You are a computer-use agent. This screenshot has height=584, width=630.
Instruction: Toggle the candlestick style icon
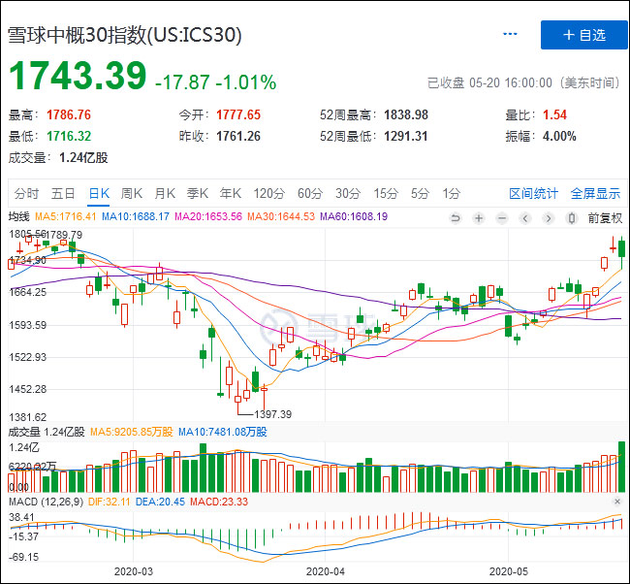tap(572, 217)
